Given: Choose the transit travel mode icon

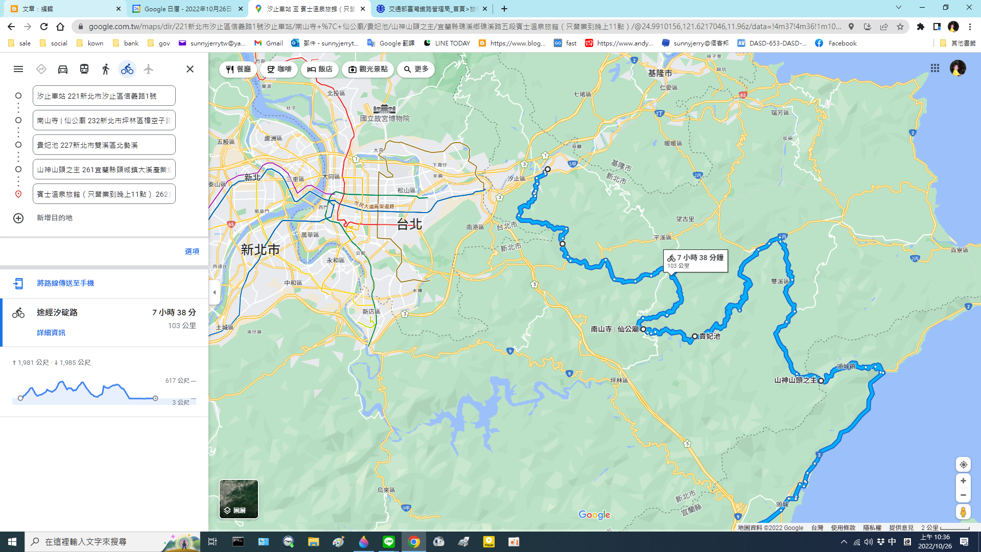Looking at the screenshot, I should (84, 69).
